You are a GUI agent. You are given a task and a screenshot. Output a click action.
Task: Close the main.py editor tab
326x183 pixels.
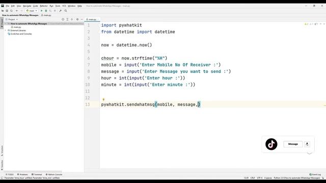coord(98,19)
